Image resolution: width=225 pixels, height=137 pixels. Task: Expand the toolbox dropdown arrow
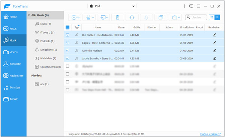(x=179, y=18)
